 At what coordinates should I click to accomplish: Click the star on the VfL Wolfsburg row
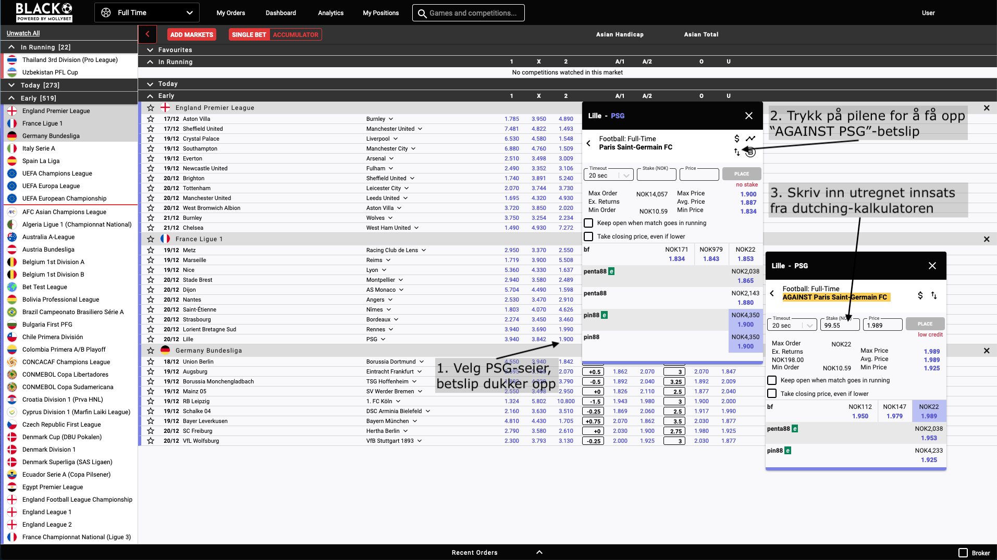pos(151,441)
